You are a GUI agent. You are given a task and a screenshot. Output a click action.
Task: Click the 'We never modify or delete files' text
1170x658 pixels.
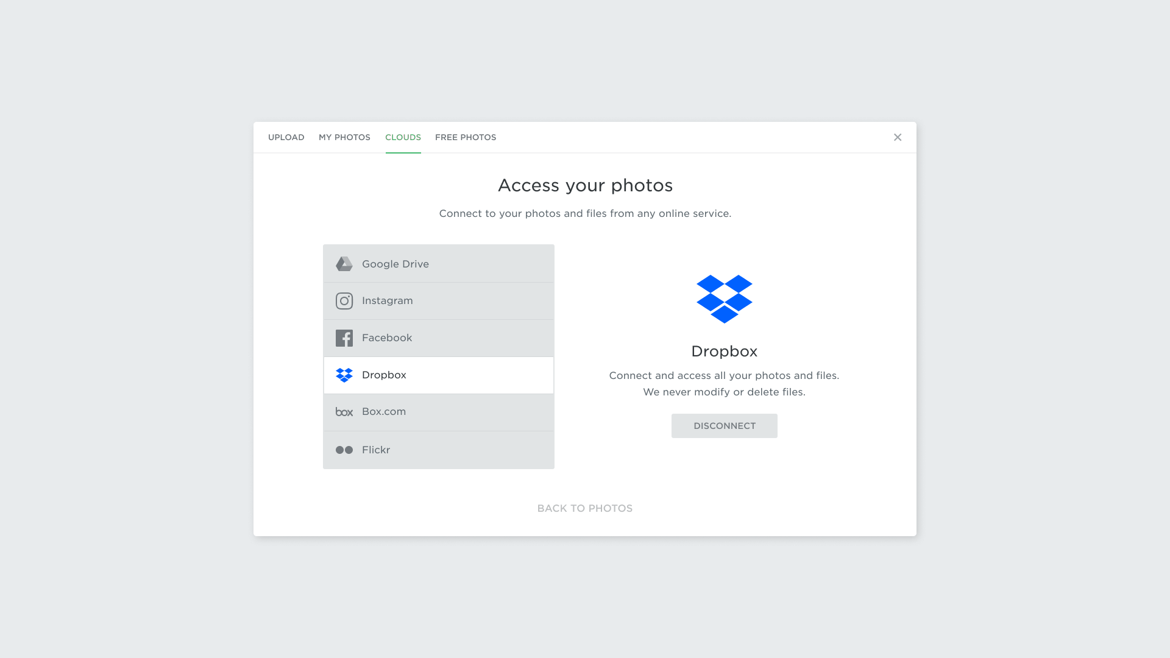pos(725,392)
